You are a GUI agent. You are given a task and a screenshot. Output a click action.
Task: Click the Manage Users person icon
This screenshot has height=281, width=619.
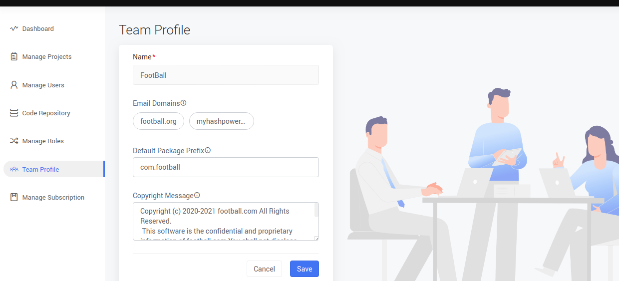pyautogui.click(x=14, y=85)
